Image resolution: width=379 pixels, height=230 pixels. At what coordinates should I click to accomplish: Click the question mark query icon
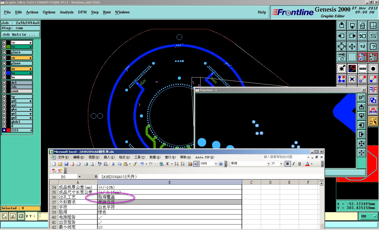pos(373,46)
